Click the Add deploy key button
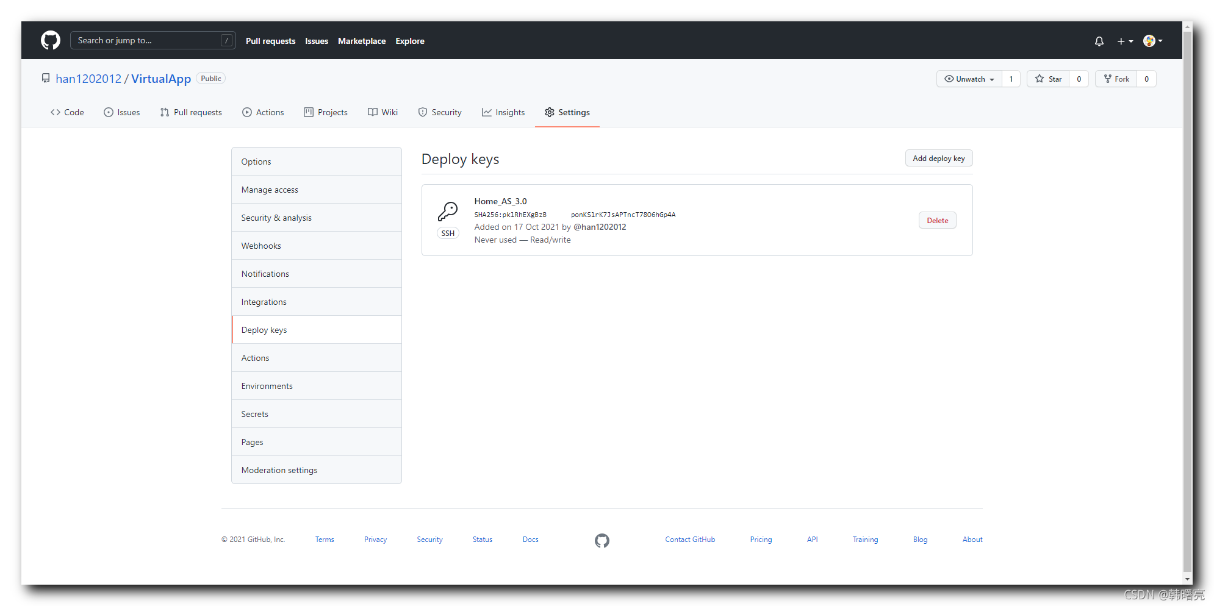 (x=938, y=158)
